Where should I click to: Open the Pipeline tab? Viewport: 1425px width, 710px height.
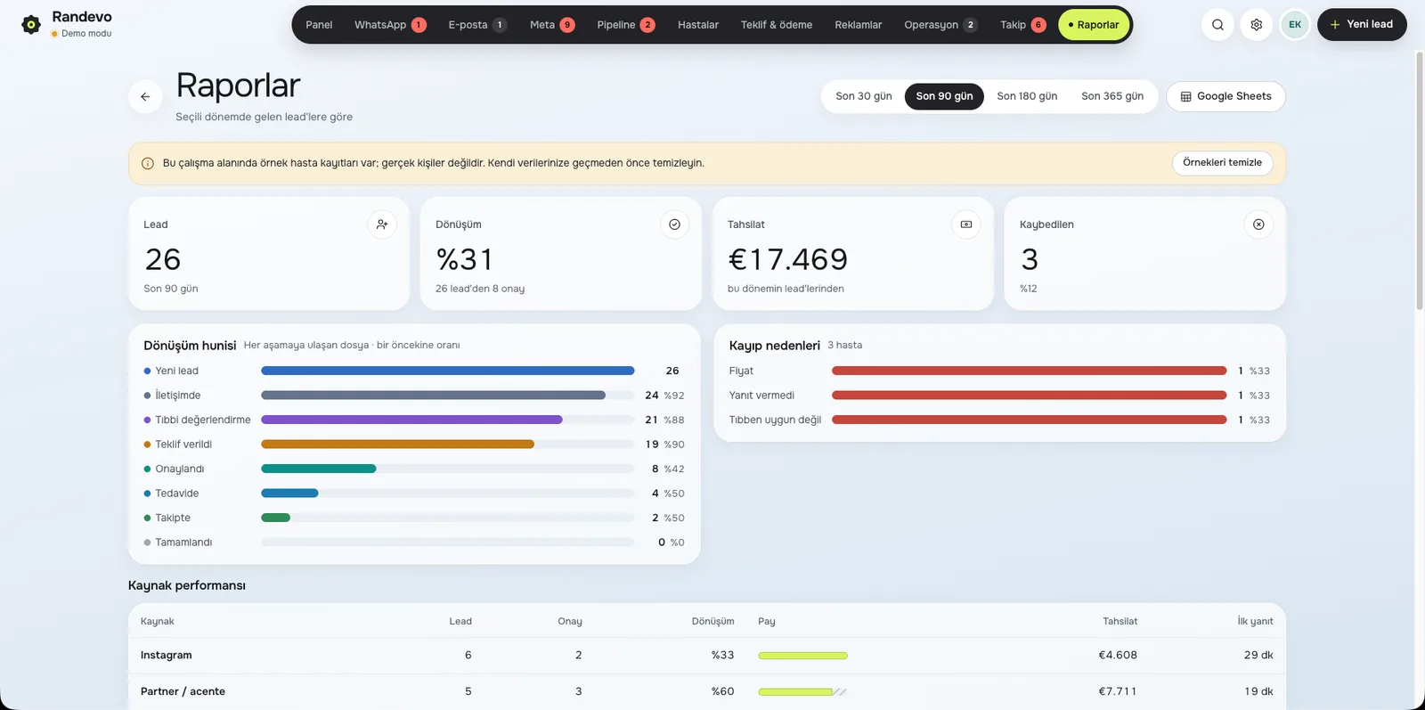tap(625, 25)
